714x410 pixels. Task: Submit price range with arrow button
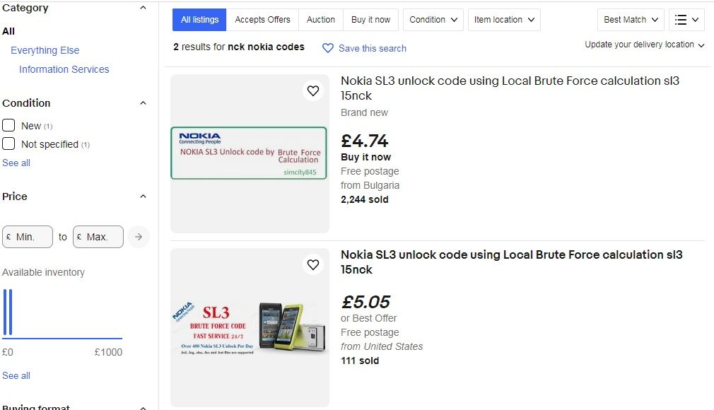[139, 237]
